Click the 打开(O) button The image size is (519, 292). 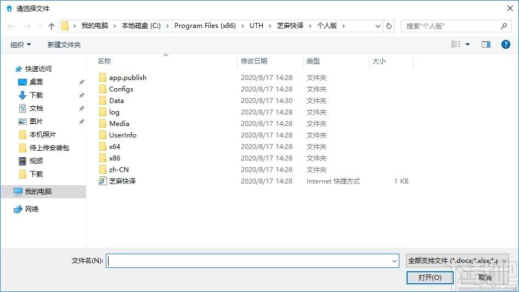click(x=430, y=277)
